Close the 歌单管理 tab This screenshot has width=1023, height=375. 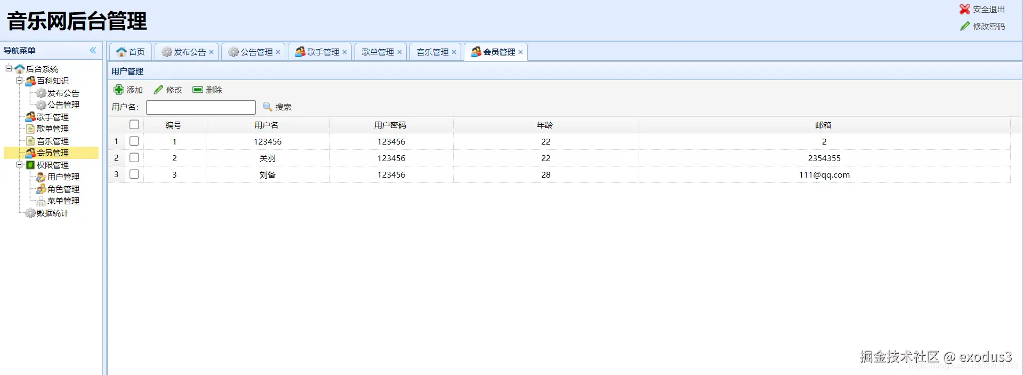pyautogui.click(x=400, y=52)
